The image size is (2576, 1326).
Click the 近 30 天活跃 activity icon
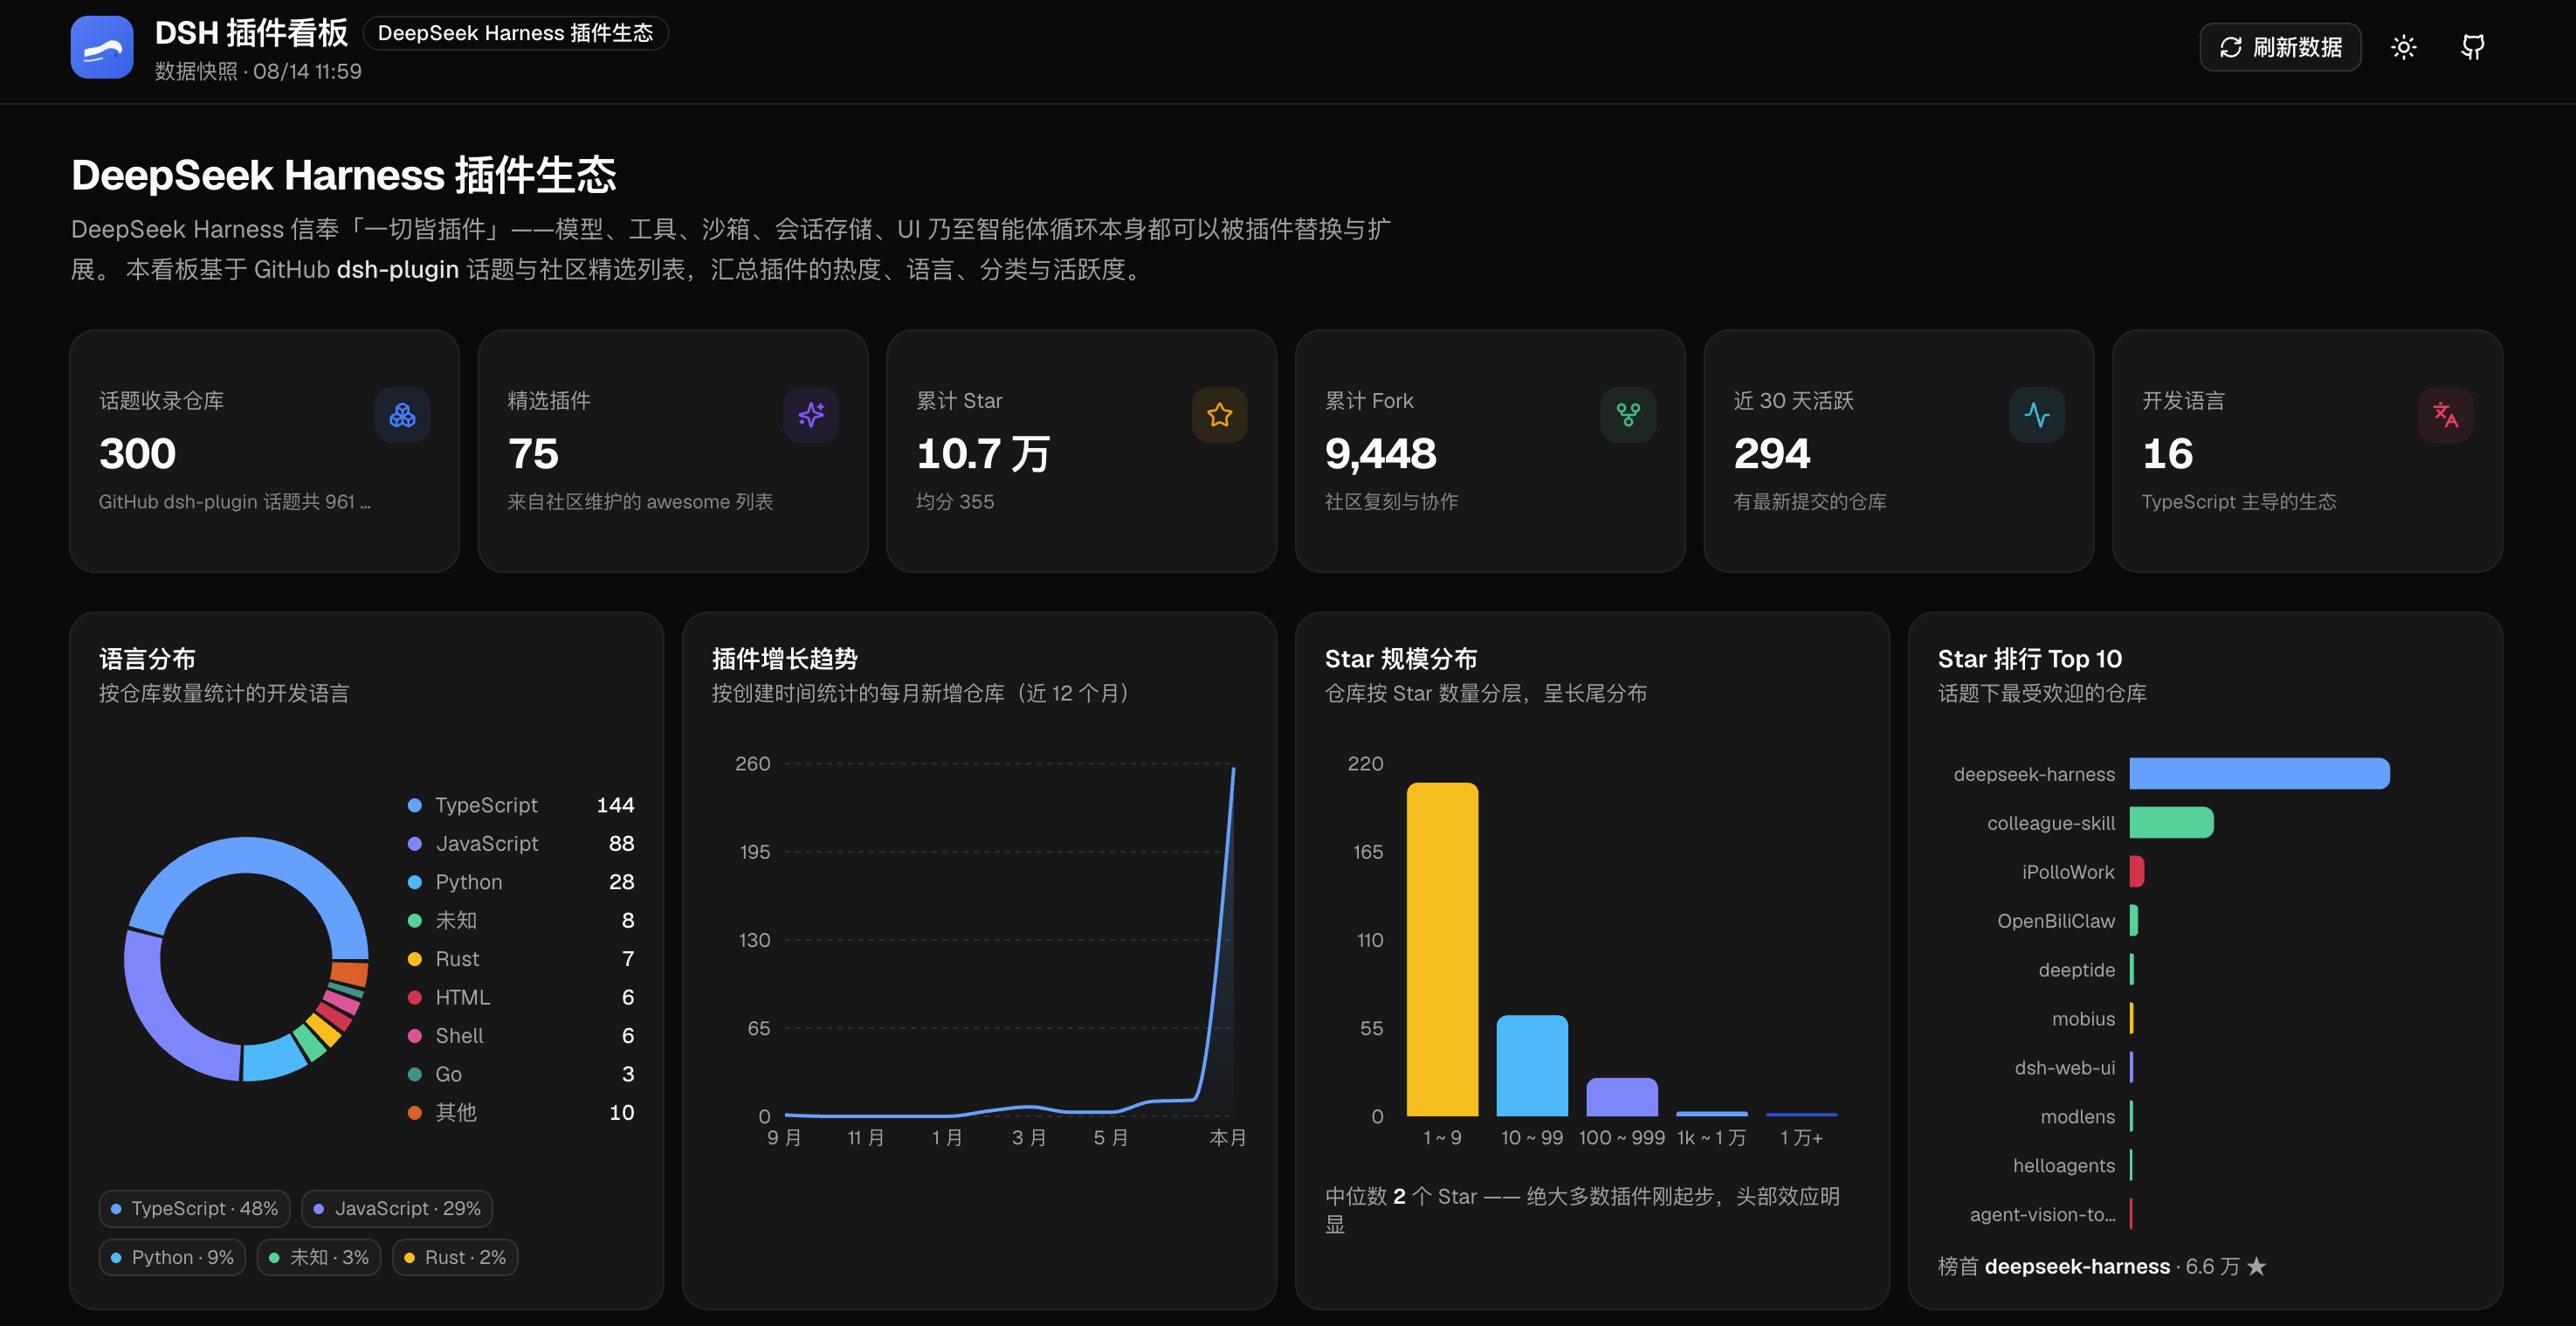coord(2037,415)
